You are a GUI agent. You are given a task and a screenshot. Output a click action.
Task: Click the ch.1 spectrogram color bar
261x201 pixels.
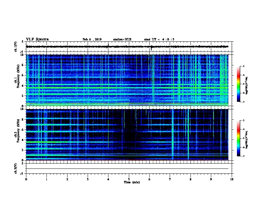tap(239, 84)
